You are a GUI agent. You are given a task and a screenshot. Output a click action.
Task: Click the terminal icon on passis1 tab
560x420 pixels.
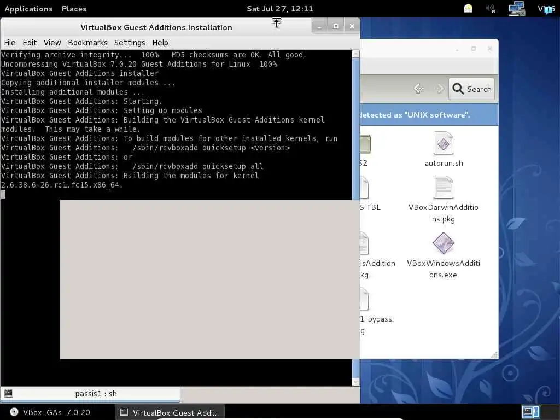click(9, 394)
